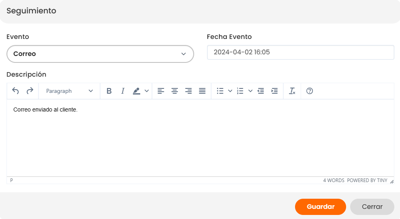Image resolution: width=400 pixels, height=219 pixels.
Task: Insert a bullet list
Action: tap(220, 91)
